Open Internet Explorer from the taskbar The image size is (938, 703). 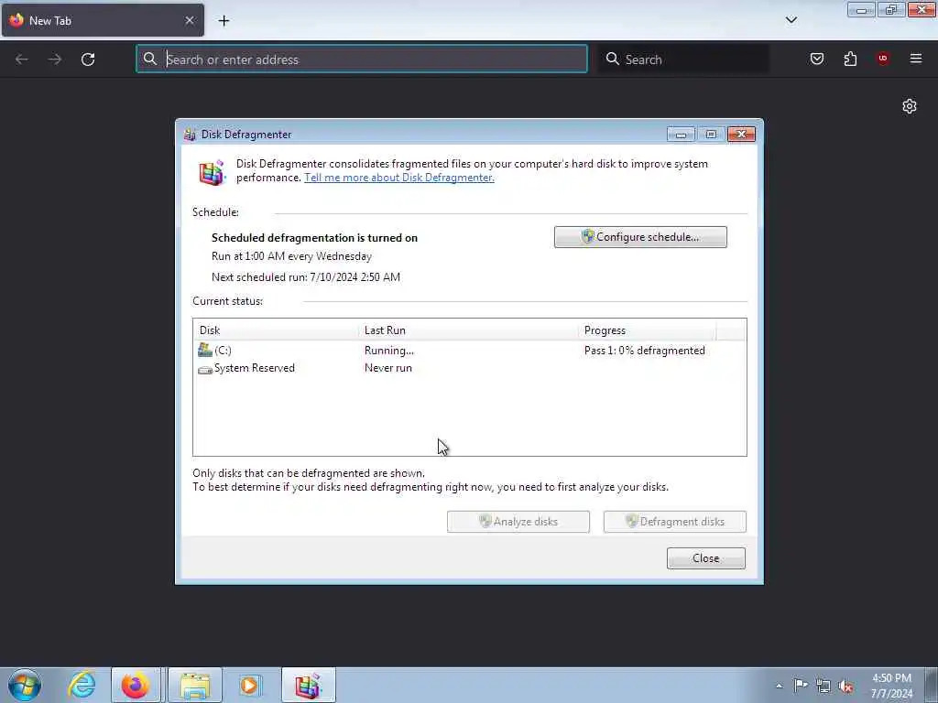click(x=82, y=685)
